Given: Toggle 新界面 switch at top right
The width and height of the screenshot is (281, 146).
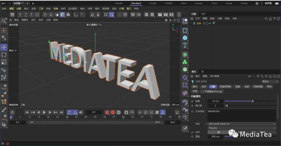Looking at the screenshot, I should (277, 3).
